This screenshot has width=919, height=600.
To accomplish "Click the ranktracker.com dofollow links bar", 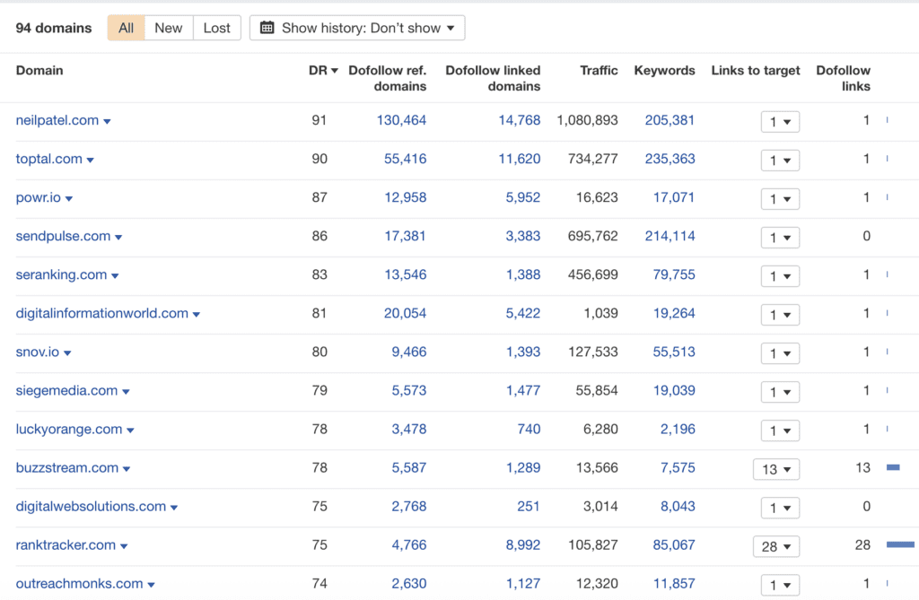I will coord(900,544).
